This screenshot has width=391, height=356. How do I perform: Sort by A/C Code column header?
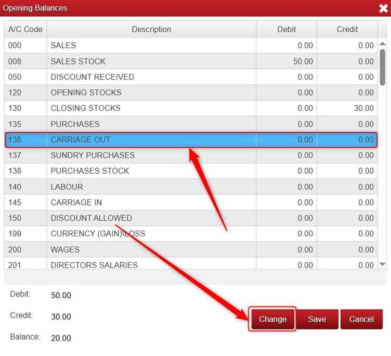25,30
